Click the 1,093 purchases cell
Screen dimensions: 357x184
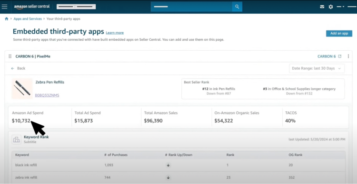(109, 165)
